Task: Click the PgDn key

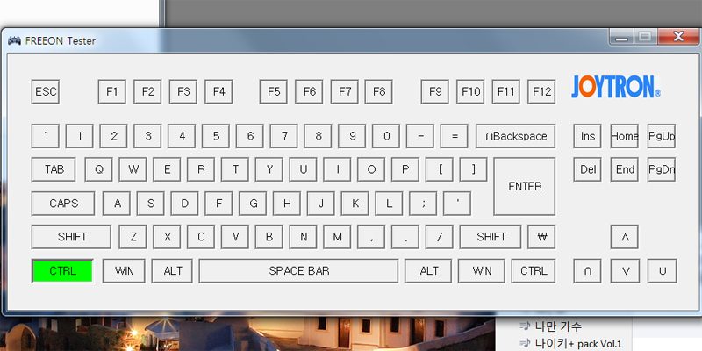Action: click(662, 169)
